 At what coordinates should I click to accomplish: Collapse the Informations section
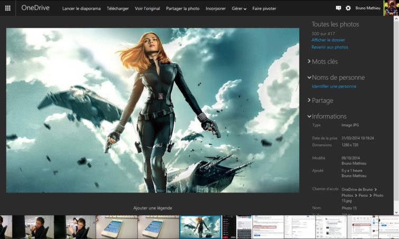pyautogui.click(x=327, y=116)
